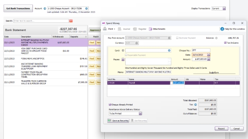Select the $7,090.00 deposit amount cell

pos(83,82)
